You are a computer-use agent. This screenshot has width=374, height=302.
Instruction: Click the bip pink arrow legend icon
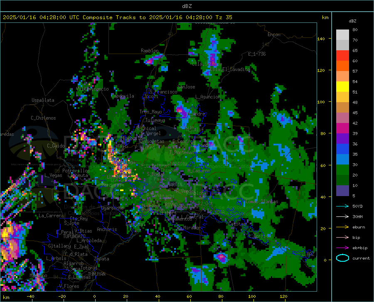[x=342, y=238]
